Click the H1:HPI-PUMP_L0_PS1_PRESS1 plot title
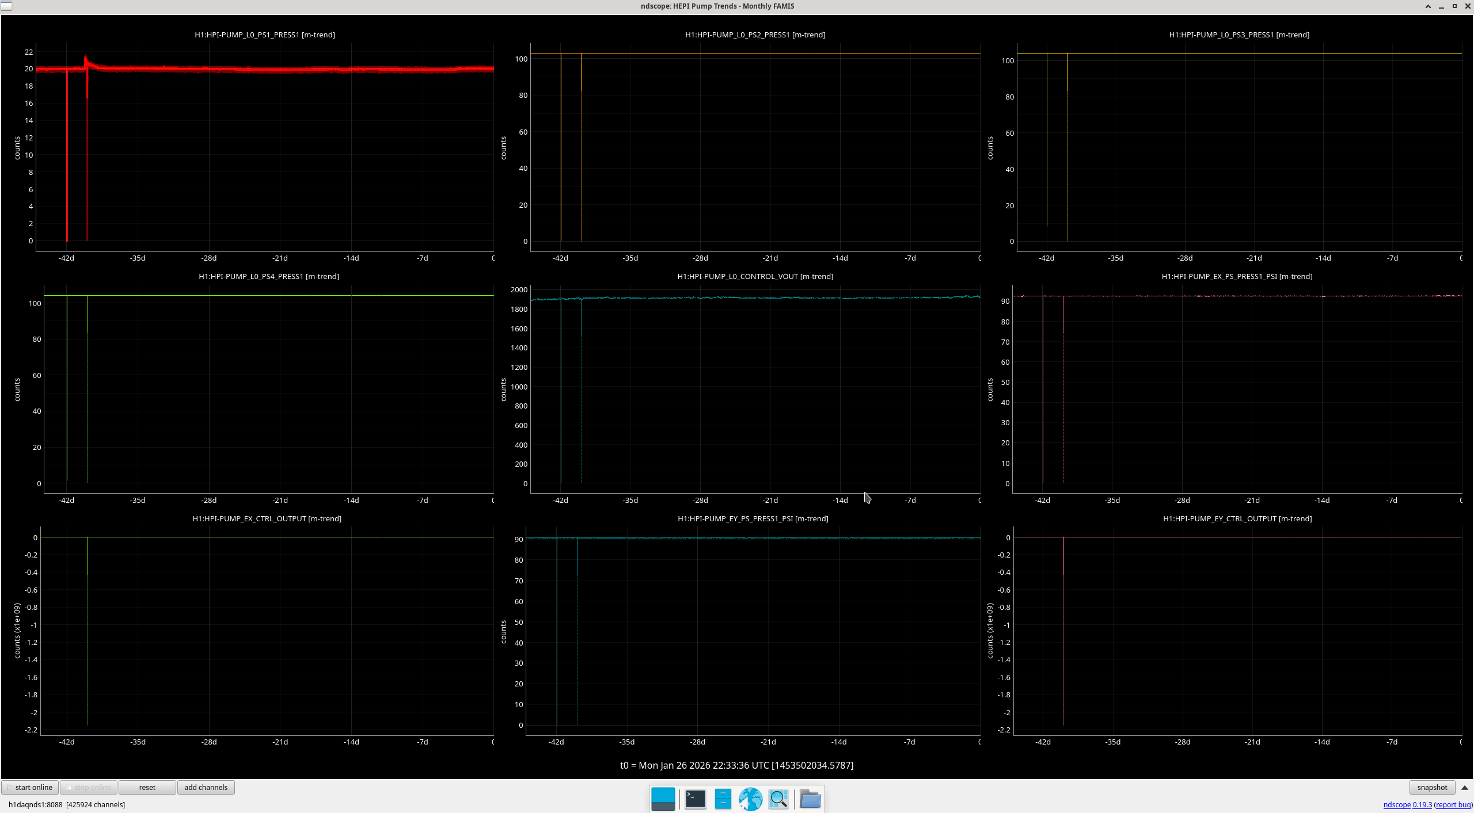This screenshot has width=1474, height=813. pyautogui.click(x=264, y=35)
